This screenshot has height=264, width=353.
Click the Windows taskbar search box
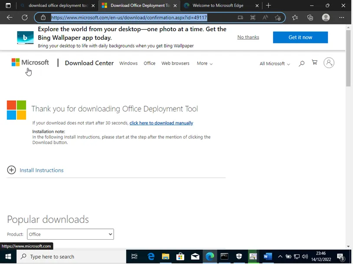coord(72,257)
